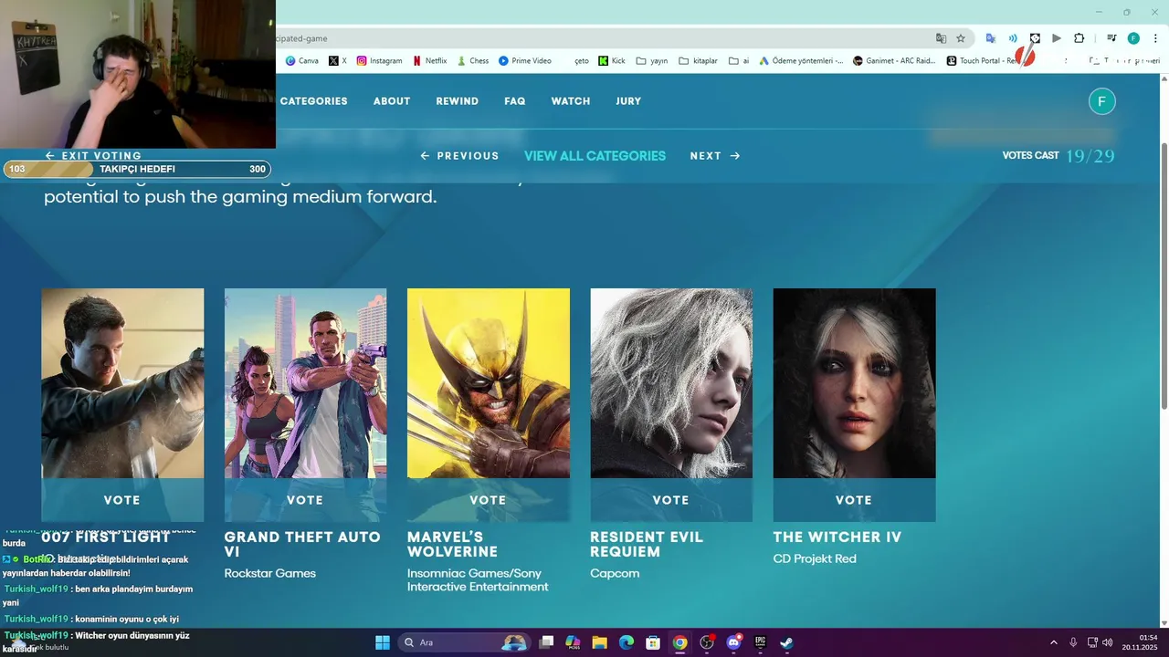This screenshot has height=657, width=1169.
Task: Open the X bookmark
Action: pyautogui.click(x=338, y=61)
